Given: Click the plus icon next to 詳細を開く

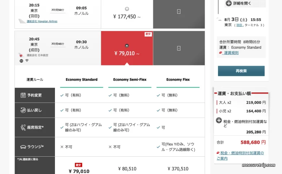Looking at the screenshot, I should coord(228,3).
